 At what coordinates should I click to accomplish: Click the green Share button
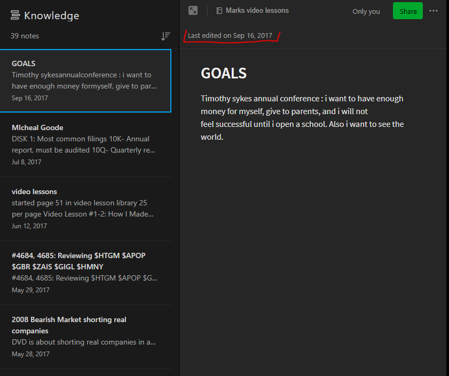pos(408,11)
